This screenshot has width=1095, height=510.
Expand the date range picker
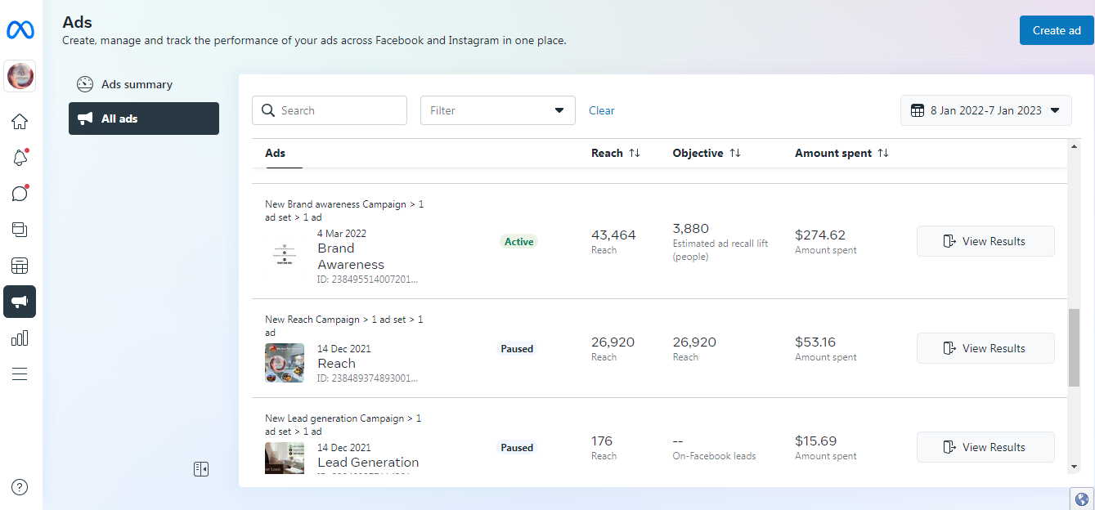[985, 110]
